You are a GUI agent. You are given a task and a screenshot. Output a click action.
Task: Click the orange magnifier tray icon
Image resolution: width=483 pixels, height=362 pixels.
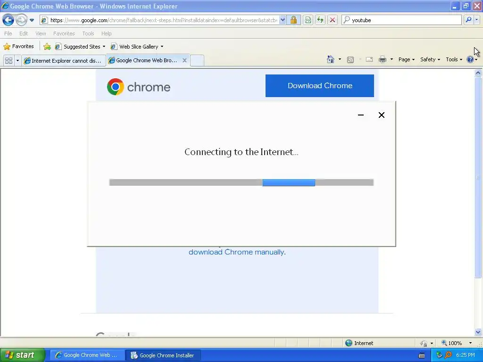(448, 355)
